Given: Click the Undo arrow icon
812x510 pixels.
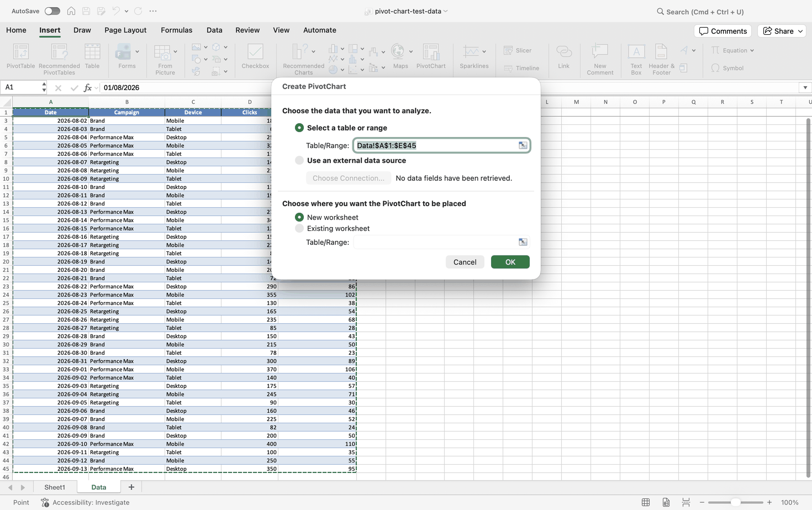Looking at the screenshot, I should pyautogui.click(x=116, y=11).
